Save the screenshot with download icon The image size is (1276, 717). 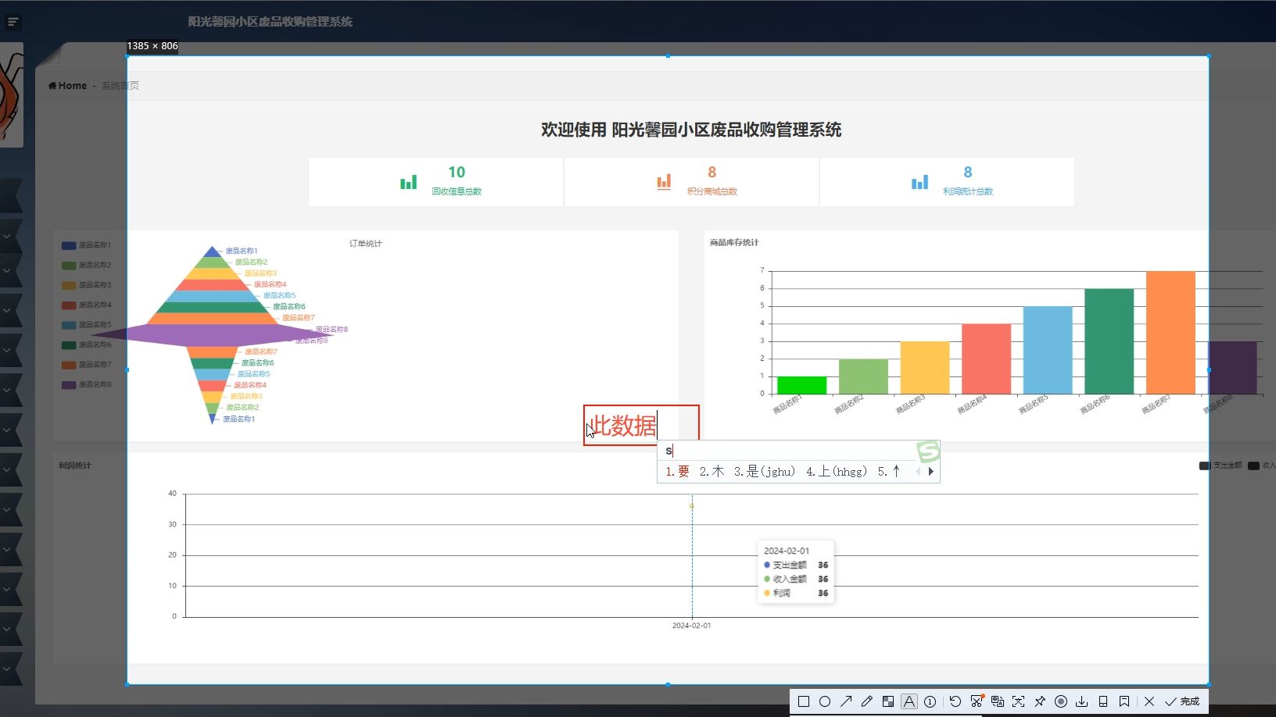tap(1082, 701)
